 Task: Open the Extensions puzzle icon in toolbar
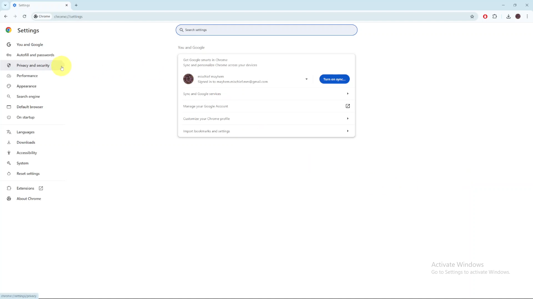pyautogui.click(x=495, y=16)
